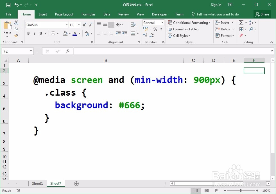Click the Font Color red A swatch
Screen dimensions: 276x194
pos(75,33)
